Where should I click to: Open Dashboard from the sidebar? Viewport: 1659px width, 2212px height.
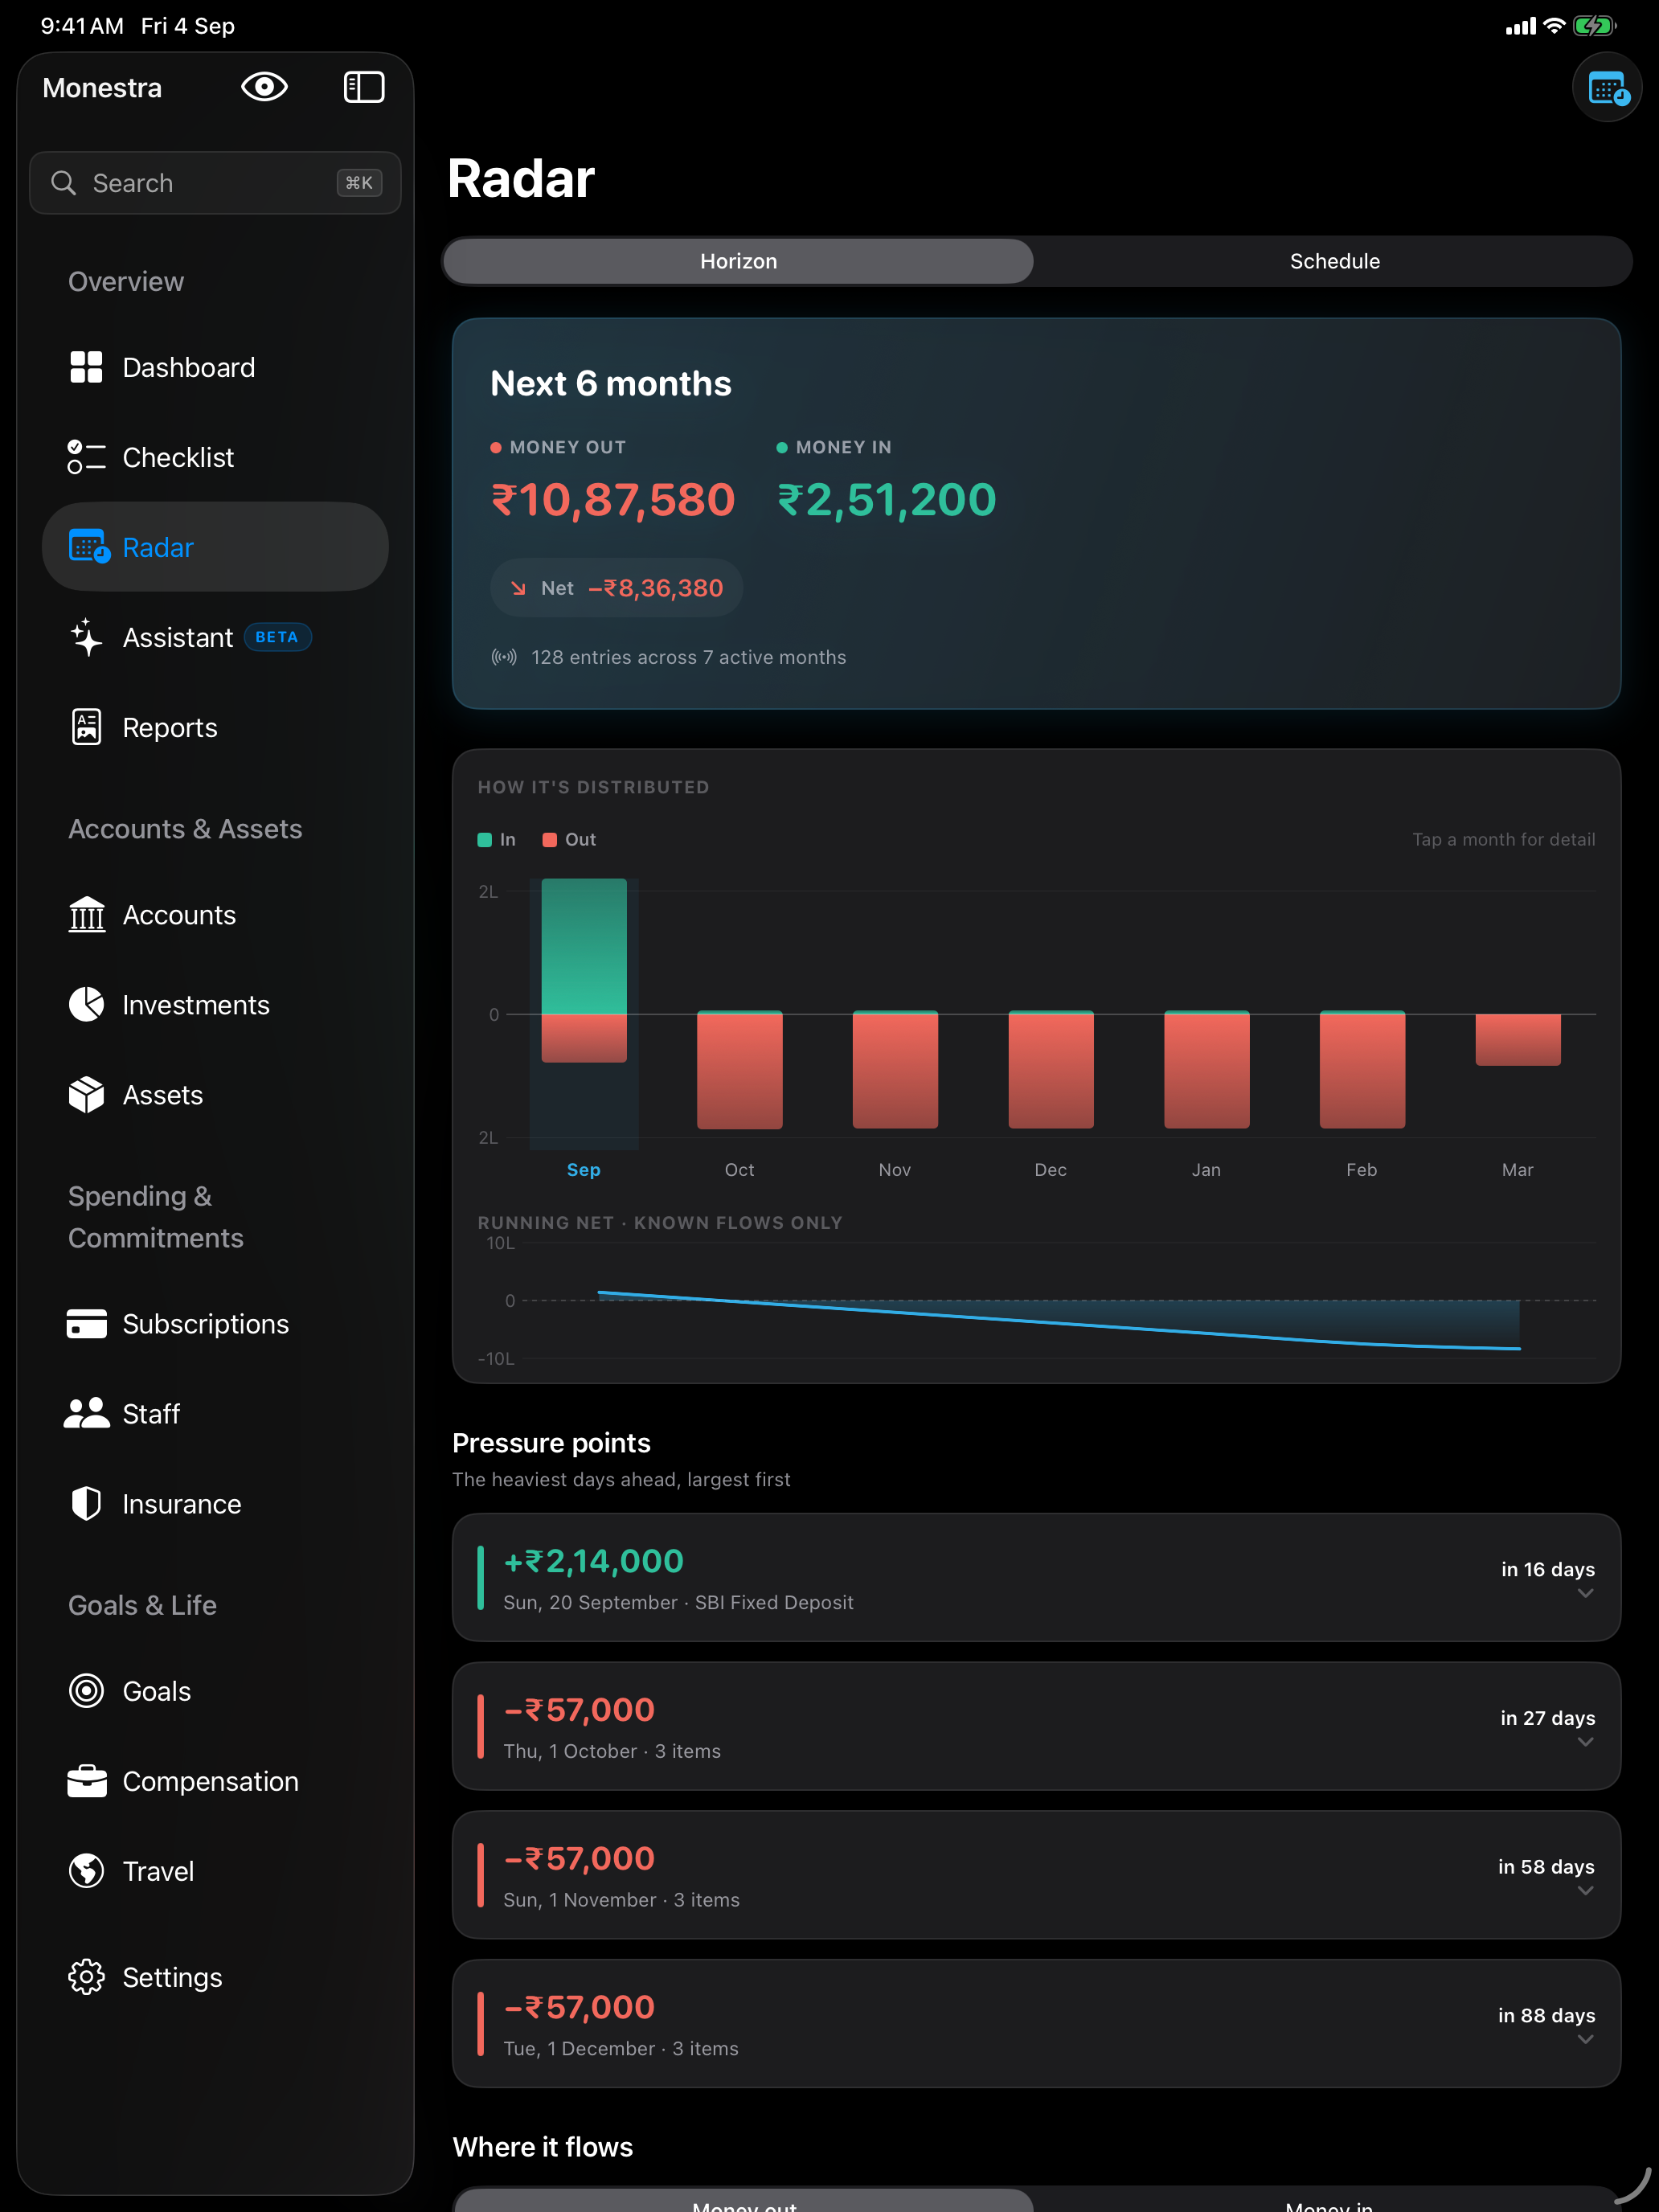tap(215, 367)
